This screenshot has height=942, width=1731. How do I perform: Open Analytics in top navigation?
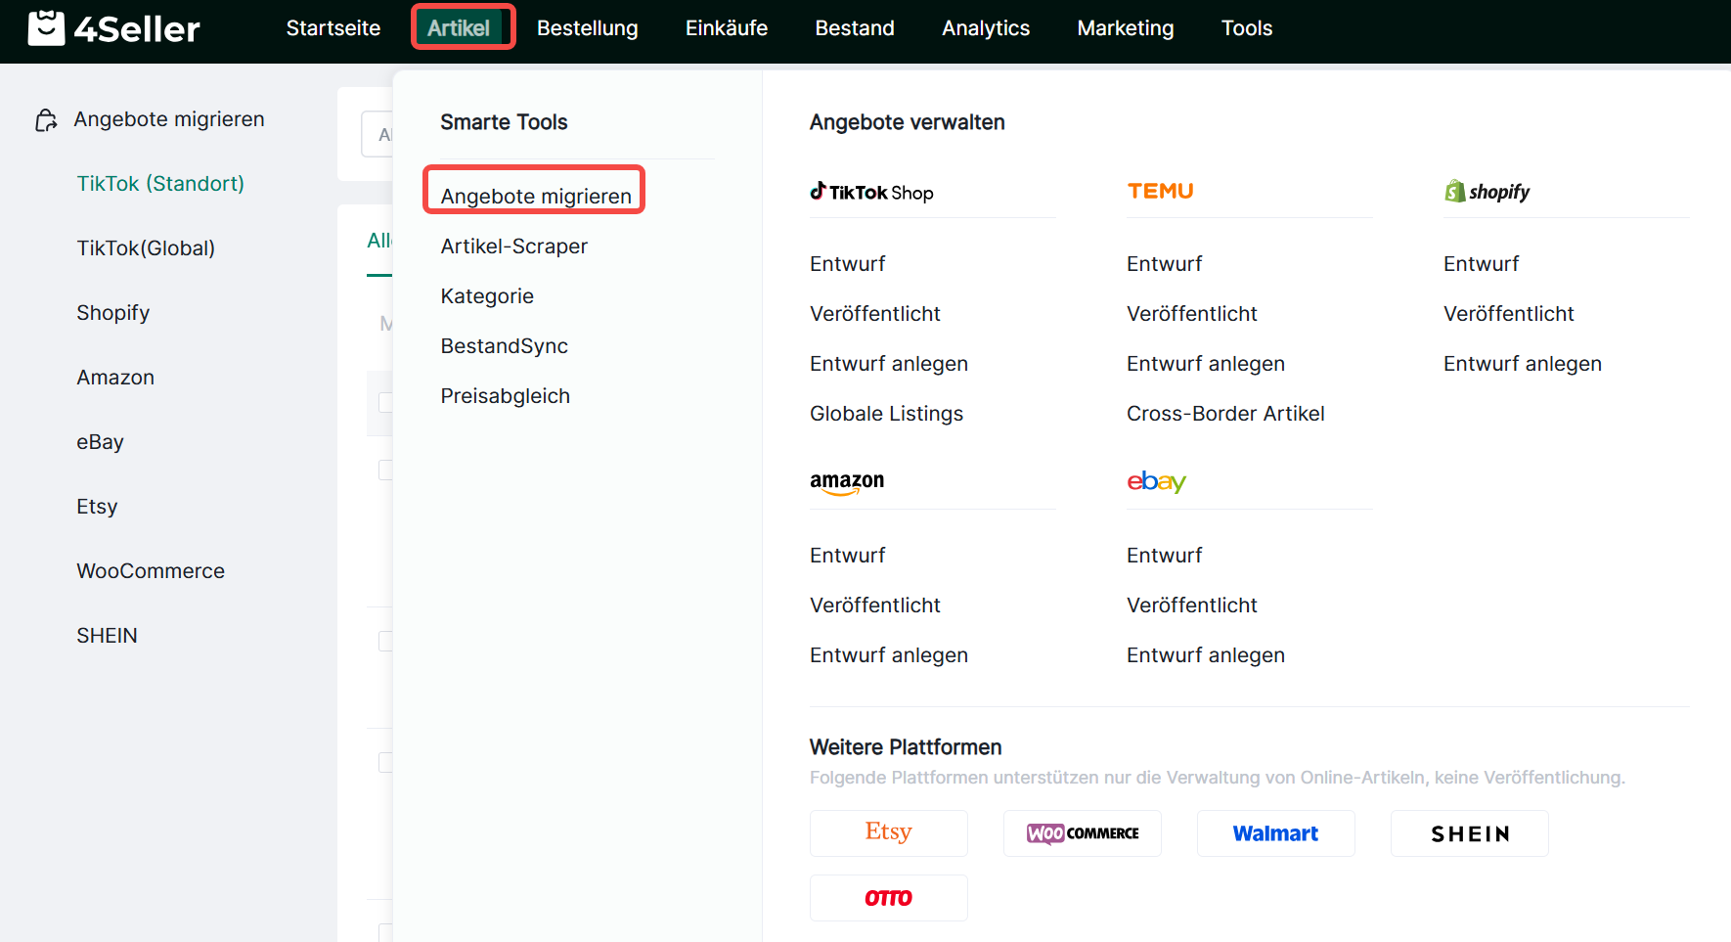985,28
